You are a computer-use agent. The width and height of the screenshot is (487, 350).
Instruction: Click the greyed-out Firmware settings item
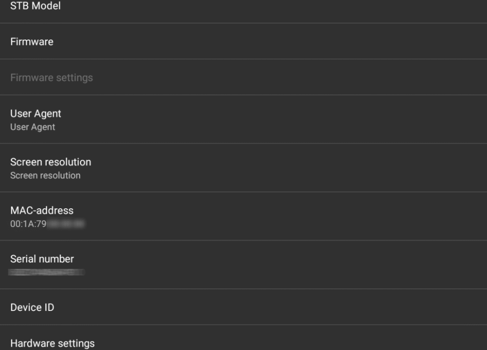click(51, 78)
